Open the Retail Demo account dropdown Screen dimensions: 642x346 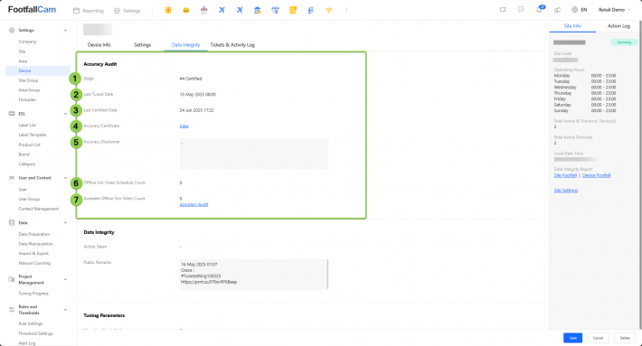(x=615, y=10)
